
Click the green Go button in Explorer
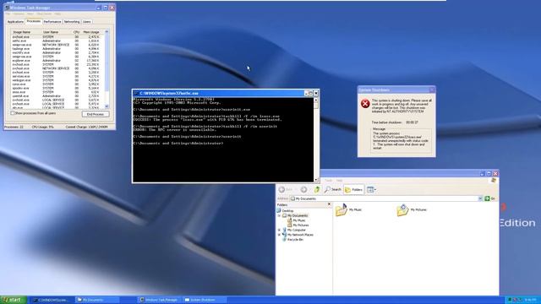(490, 198)
